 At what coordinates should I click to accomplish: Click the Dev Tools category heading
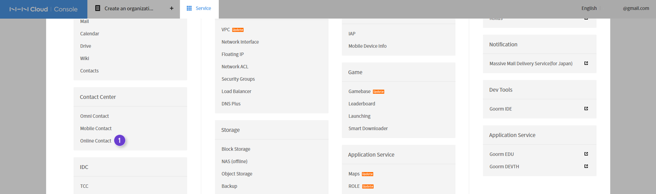point(501,90)
